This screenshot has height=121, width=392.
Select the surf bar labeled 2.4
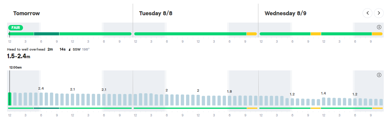click(41, 99)
